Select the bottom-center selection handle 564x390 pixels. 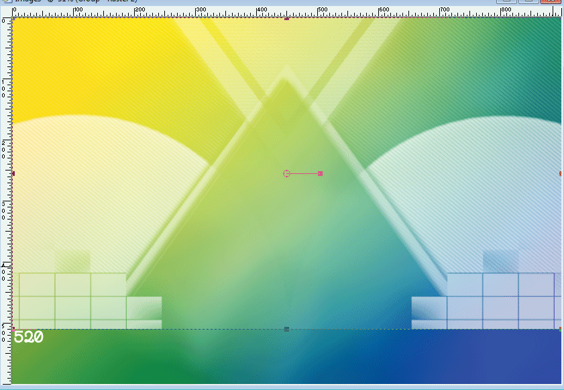(x=286, y=329)
